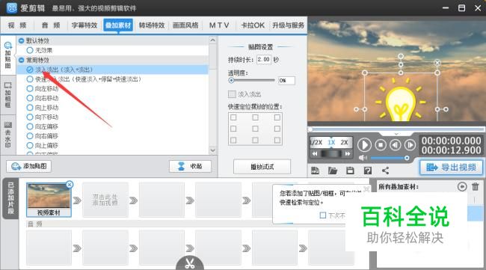486x270 pixels.
Task: Click the add video placeholder slot
Action: click(x=105, y=200)
